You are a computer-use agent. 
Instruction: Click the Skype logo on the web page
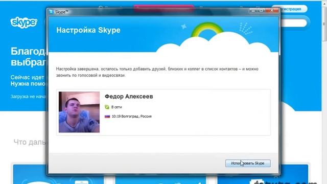[x=24, y=22]
